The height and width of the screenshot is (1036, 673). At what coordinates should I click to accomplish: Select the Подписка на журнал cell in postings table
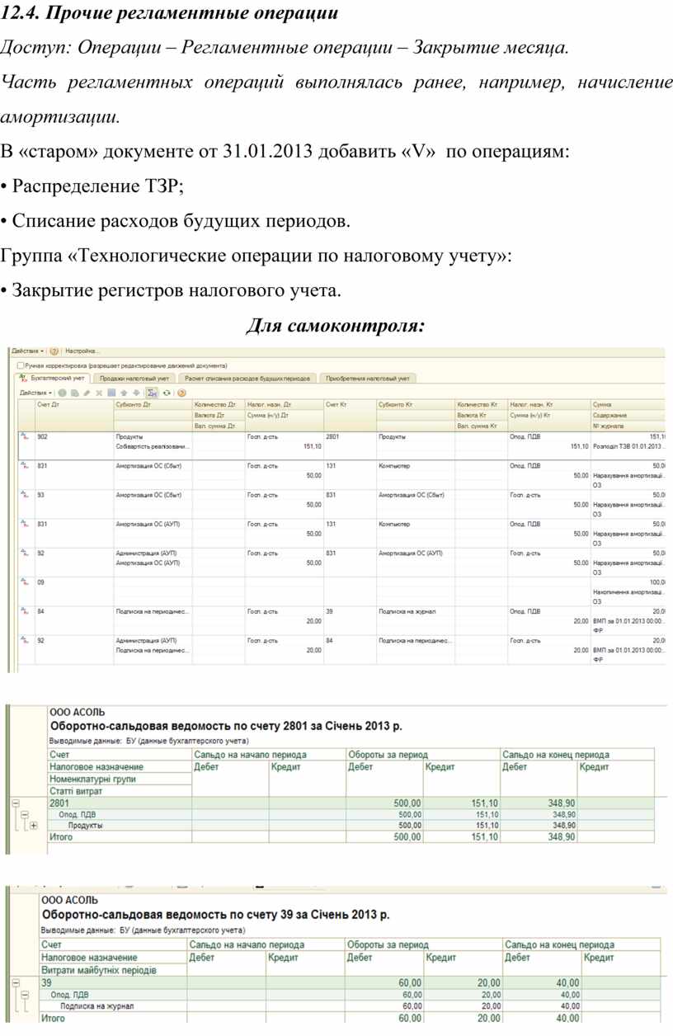click(415, 611)
